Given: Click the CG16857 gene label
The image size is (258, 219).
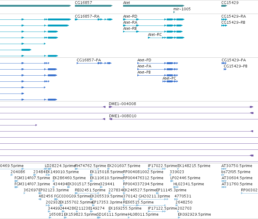Looking at the screenshot, I should coord(83,3).
